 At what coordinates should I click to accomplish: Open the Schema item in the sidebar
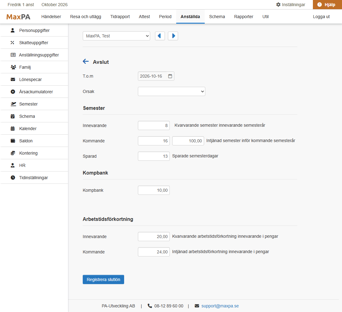[34, 116]
